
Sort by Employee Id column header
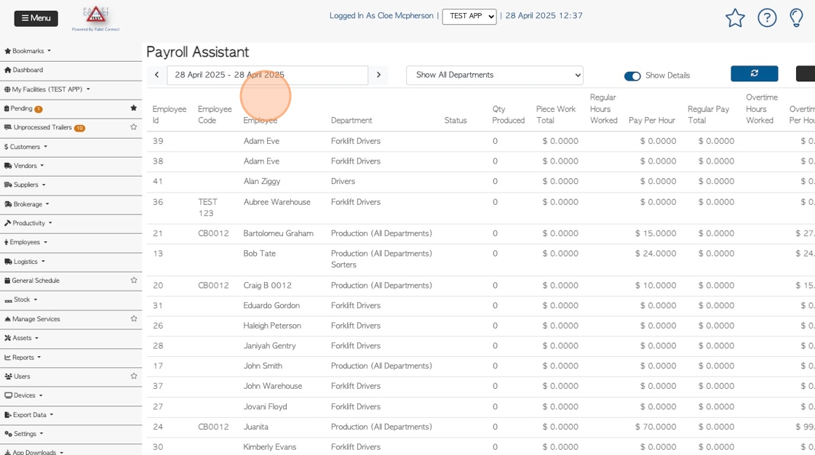[x=169, y=114]
